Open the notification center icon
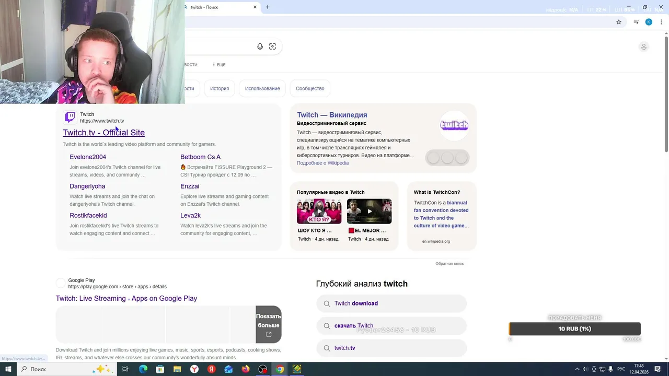 [x=658, y=369]
